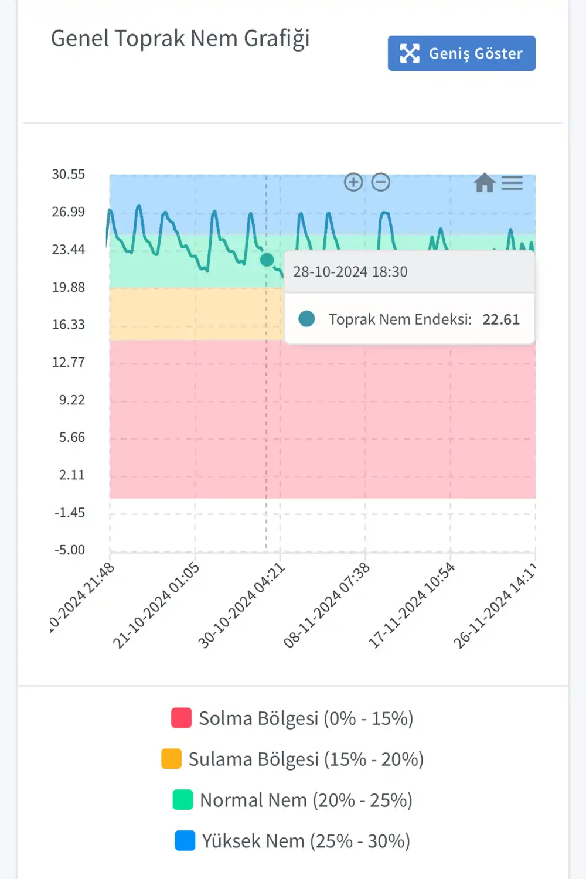Click the Genel Toprak Nem Grafiği title
586x879 pixels.
point(180,39)
